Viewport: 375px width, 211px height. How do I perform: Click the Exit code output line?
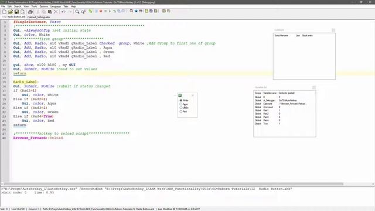coord(28,193)
